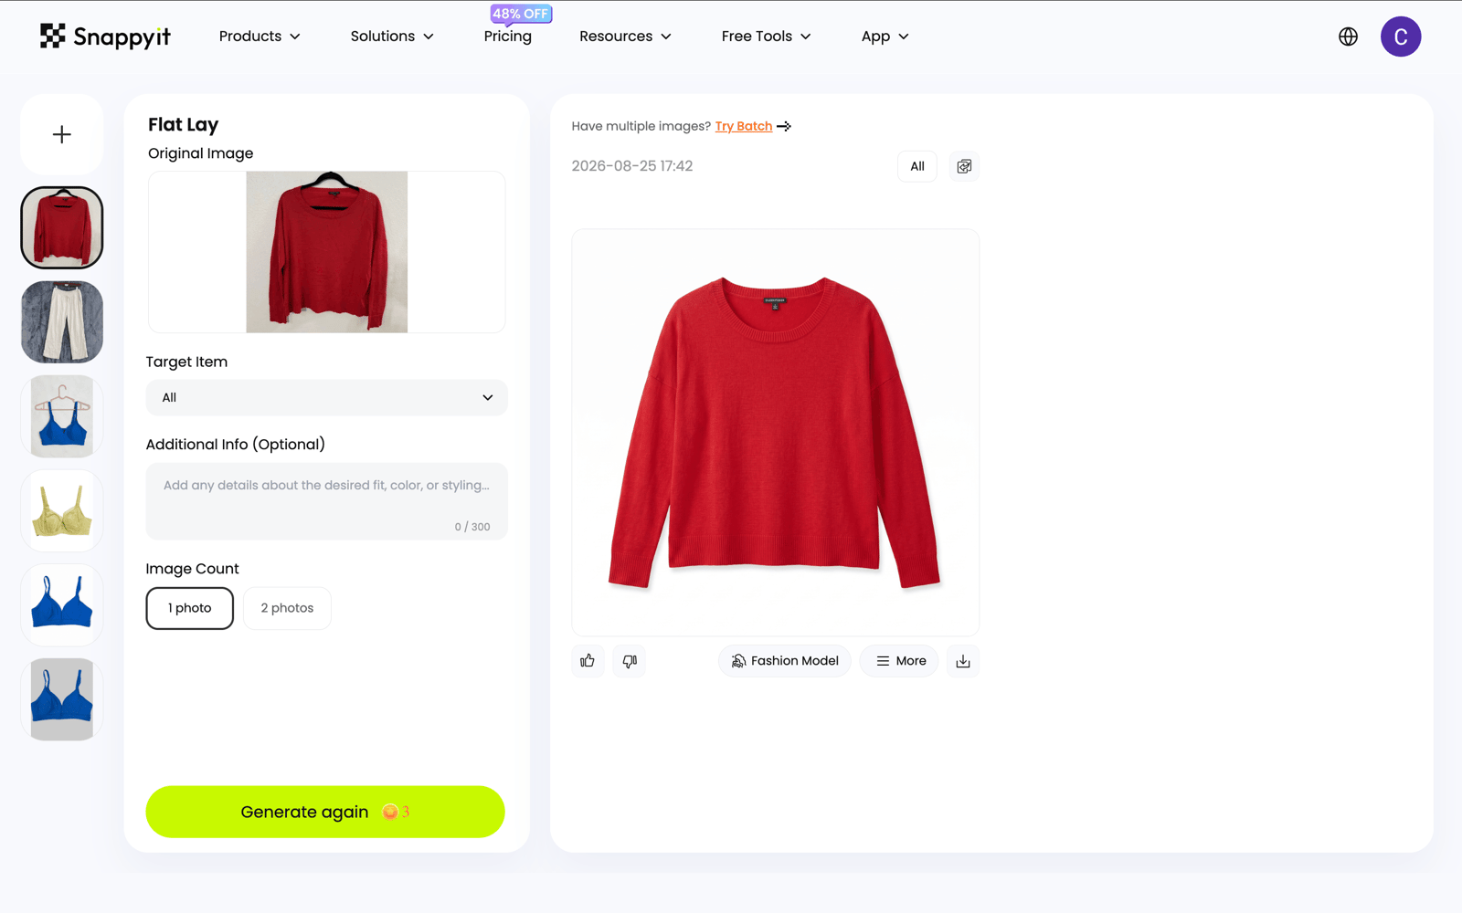Choose the 1 photo option
1462x913 pixels.
pyautogui.click(x=190, y=608)
